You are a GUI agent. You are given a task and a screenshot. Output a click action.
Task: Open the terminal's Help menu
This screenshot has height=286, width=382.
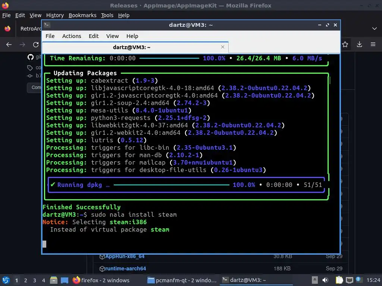[x=132, y=36]
